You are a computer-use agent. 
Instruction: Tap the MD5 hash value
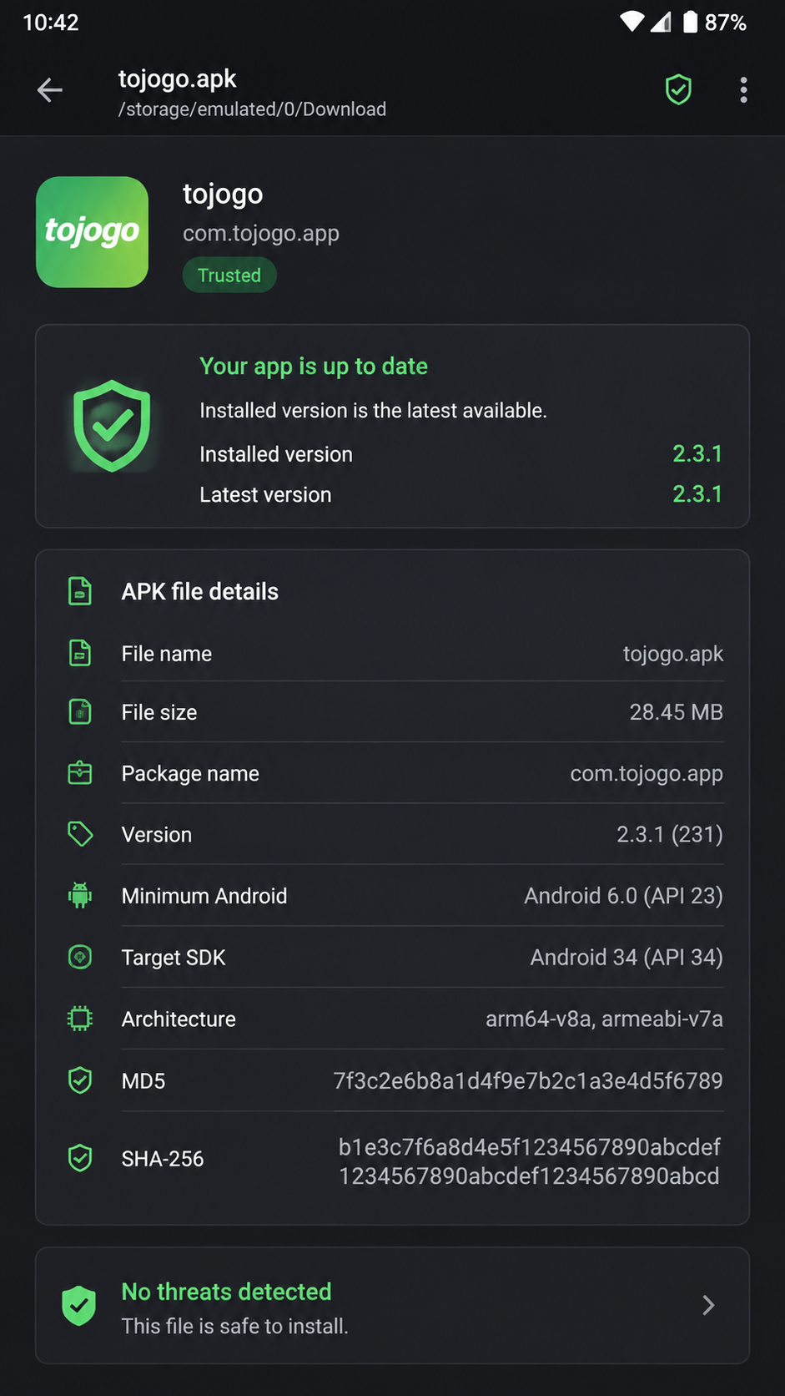528,1080
